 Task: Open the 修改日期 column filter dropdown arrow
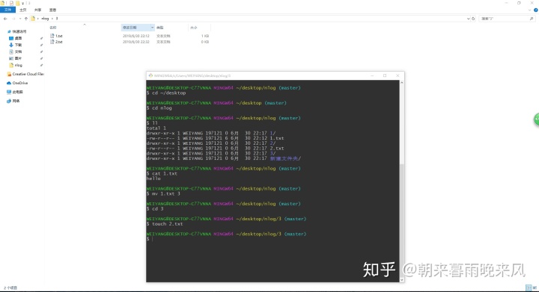pos(152,28)
